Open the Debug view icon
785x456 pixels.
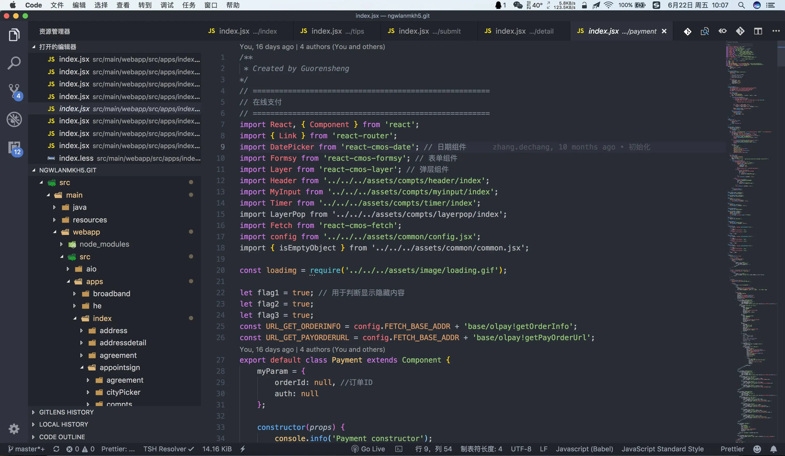tap(14, 119)
